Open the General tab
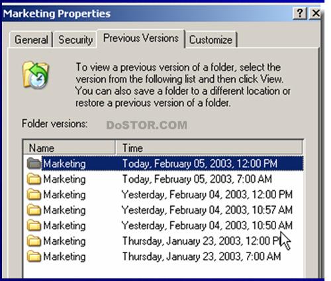This screenshot has height=281, width=331. tap(31, 40)
